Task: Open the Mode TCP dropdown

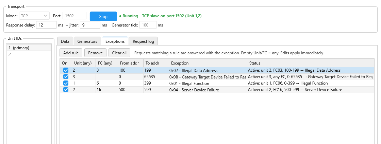Action: click(34, 16)
